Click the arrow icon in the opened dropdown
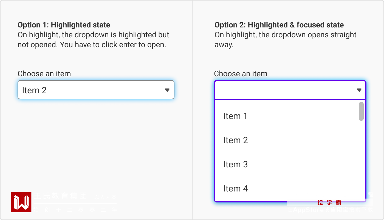 359,90
